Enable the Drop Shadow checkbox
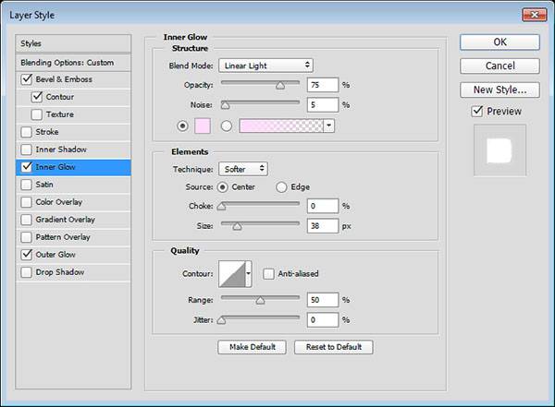Screen dimensions: 555x407 point(24,272)
